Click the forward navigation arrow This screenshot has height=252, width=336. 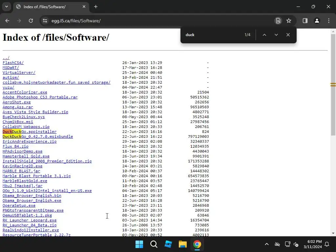click(19, 21)
